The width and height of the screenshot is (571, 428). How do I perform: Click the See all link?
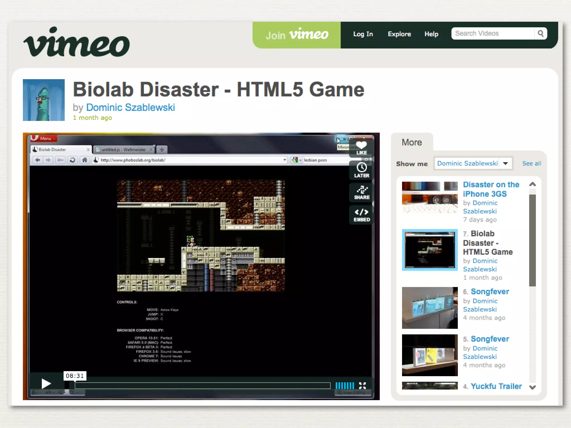531,164
